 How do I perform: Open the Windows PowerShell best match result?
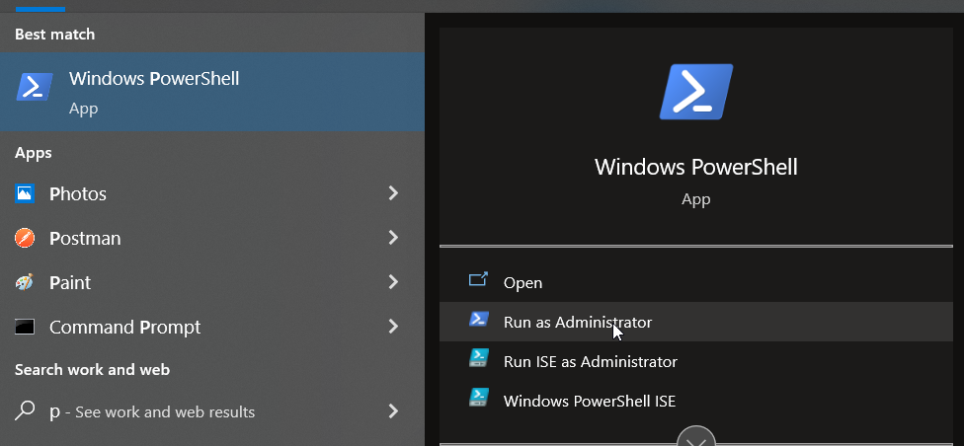pyautogui.click(x=212, y=92)
